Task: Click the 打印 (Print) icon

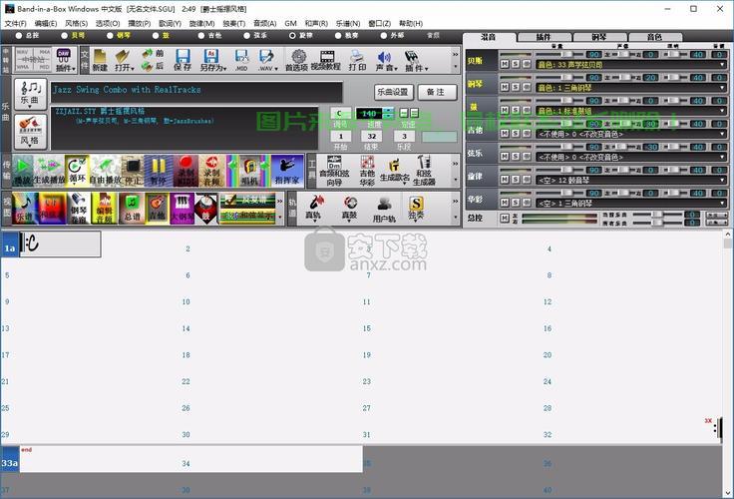Action: (x=357, y=60)
